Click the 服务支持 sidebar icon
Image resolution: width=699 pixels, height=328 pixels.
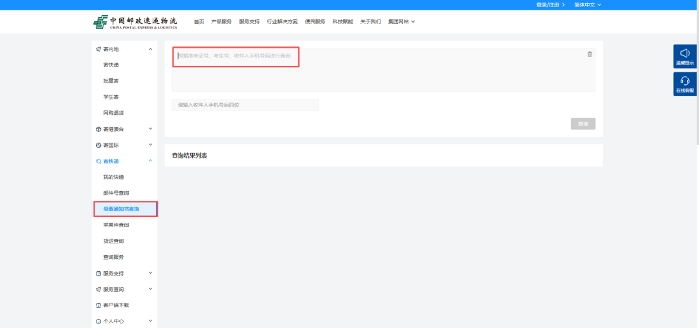(98, 273)
